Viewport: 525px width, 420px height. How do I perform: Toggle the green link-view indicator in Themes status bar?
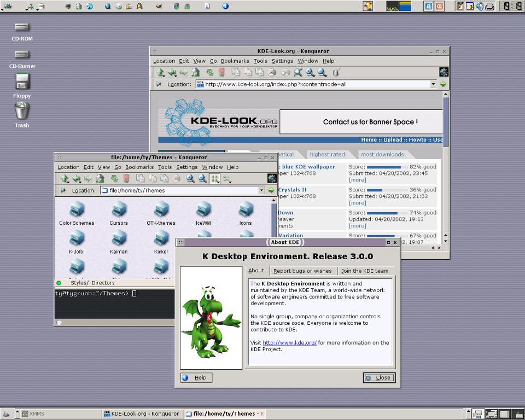click(59, 283)
